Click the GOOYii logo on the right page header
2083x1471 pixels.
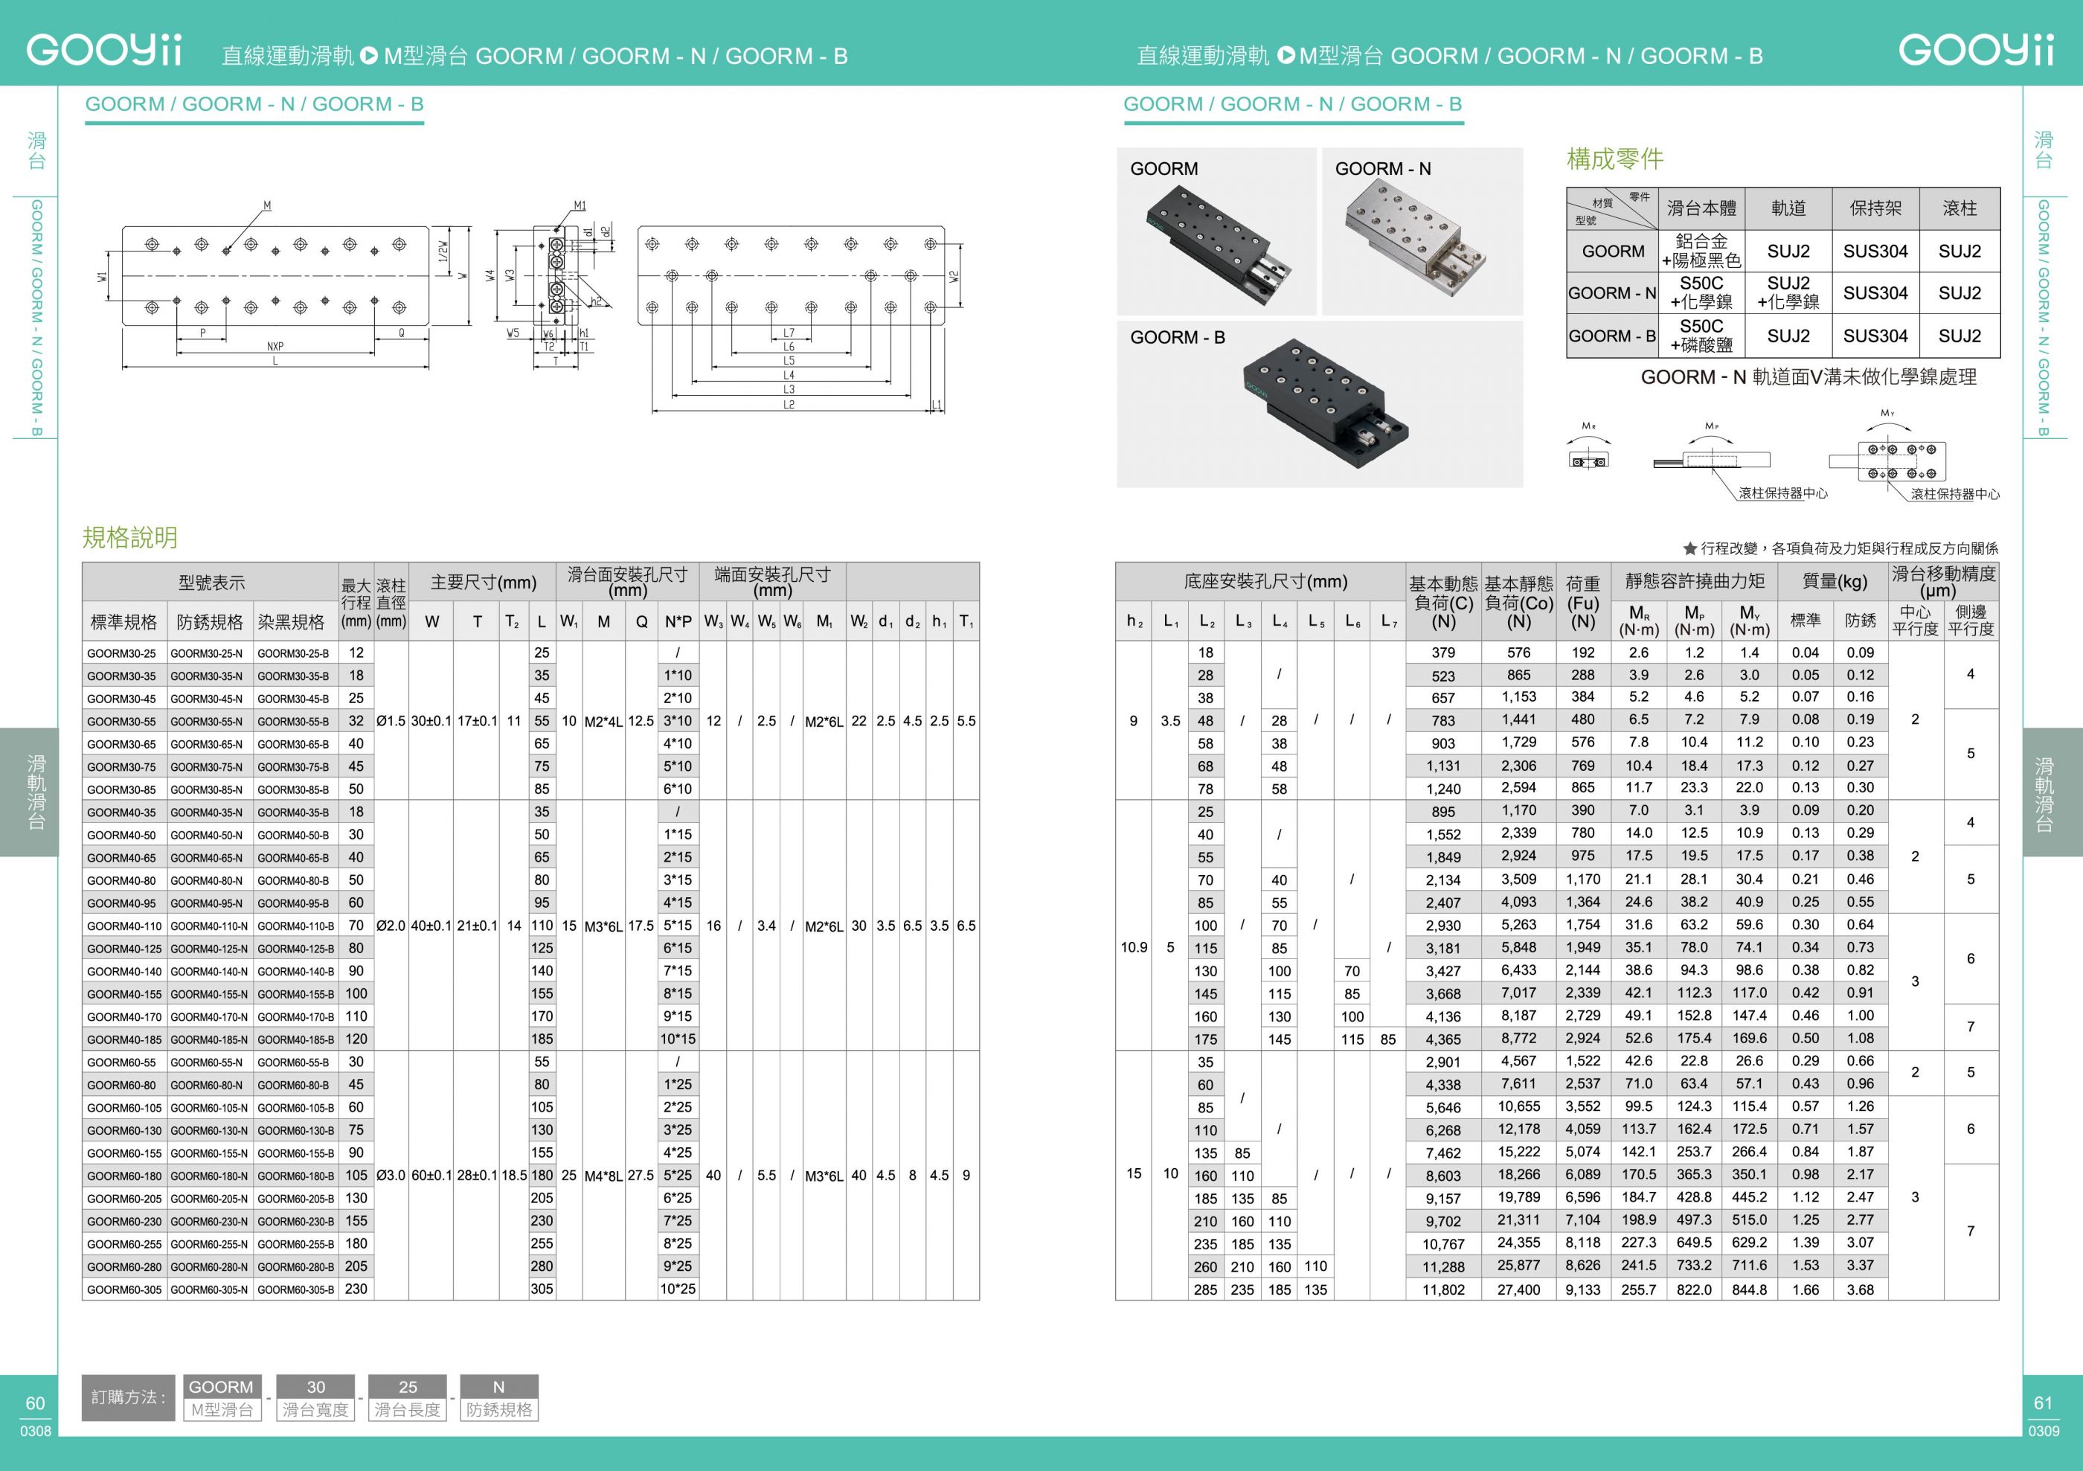pyautogui.click(x=1976, y=50)
